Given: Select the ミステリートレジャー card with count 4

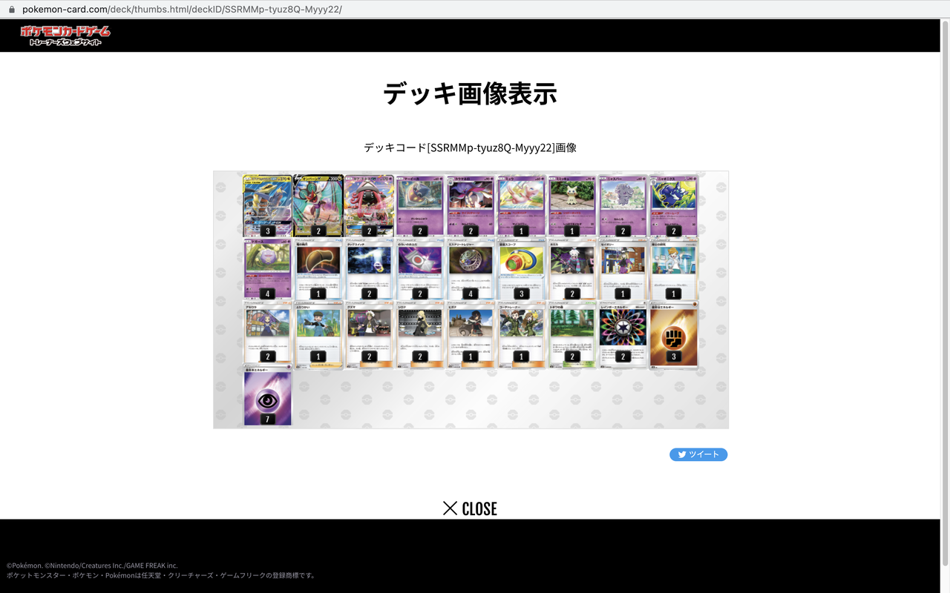Looking at the screenshot, I should click(x=470, y=268).
